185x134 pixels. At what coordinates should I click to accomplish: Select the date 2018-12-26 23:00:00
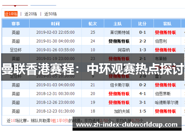tap(55, 103)
